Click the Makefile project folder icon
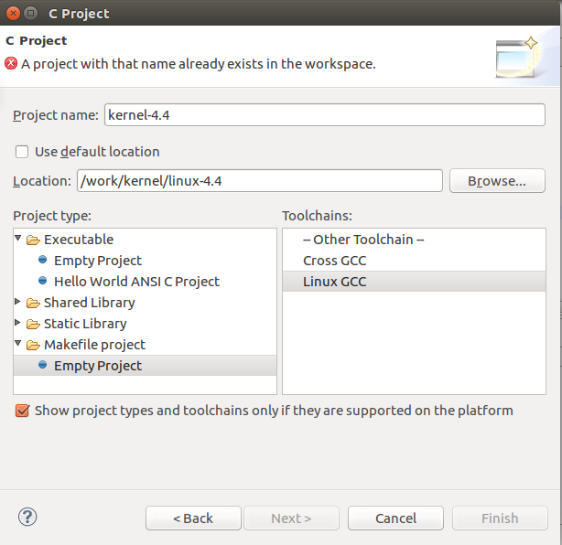Viewport: 562px width, 545px height. tap(33, 345)
